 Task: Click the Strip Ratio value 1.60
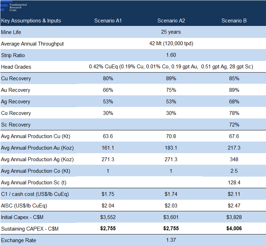pos(171,55)
